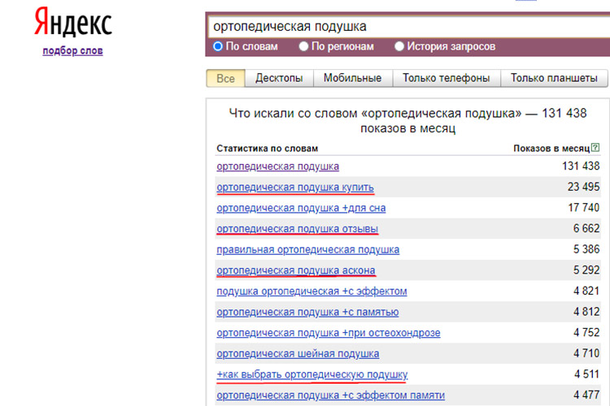Open the ортопедическая подушка купить link

[295, 188]
